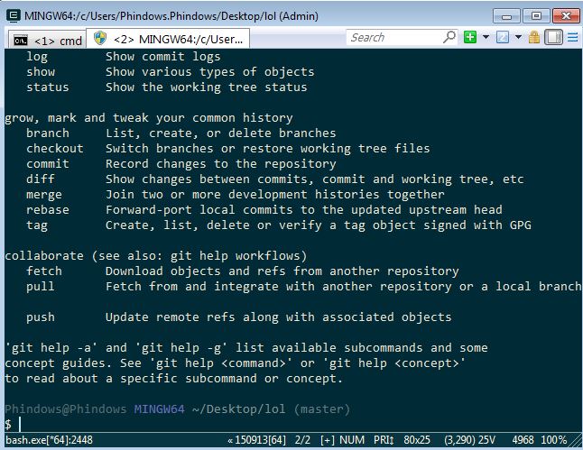
Task: Open the ConEmu hamburger menu icon
Action: point(573,37)
